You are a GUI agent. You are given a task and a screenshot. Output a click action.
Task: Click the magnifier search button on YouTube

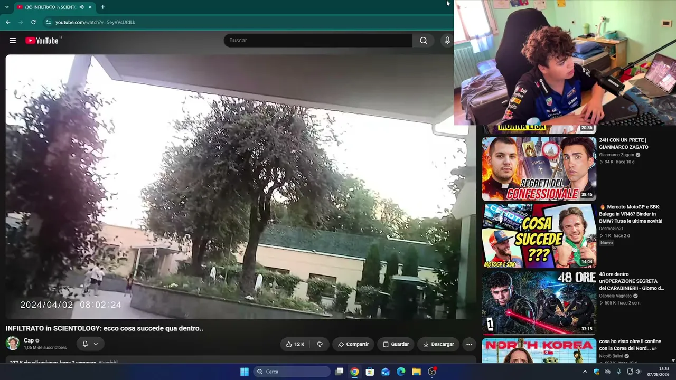click(x=424, y=41)
